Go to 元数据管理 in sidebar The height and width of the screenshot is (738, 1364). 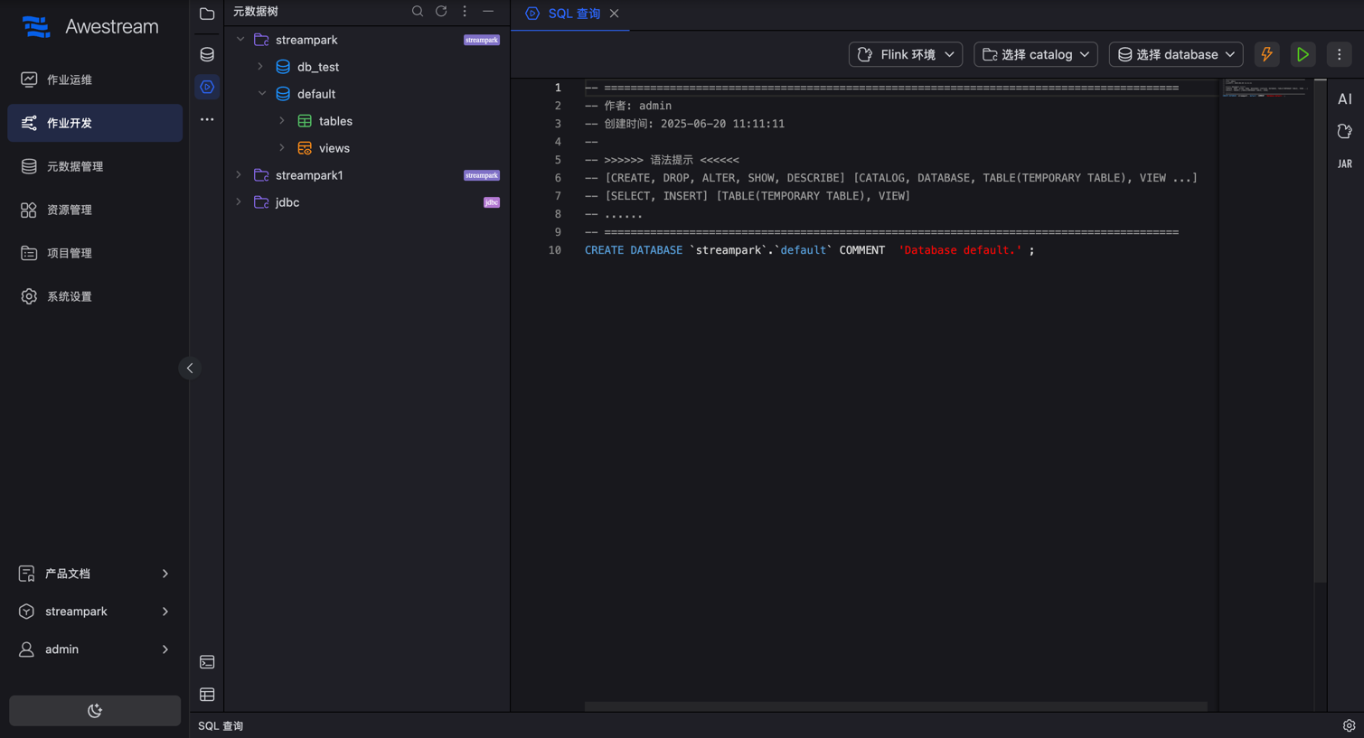point(75,166)
